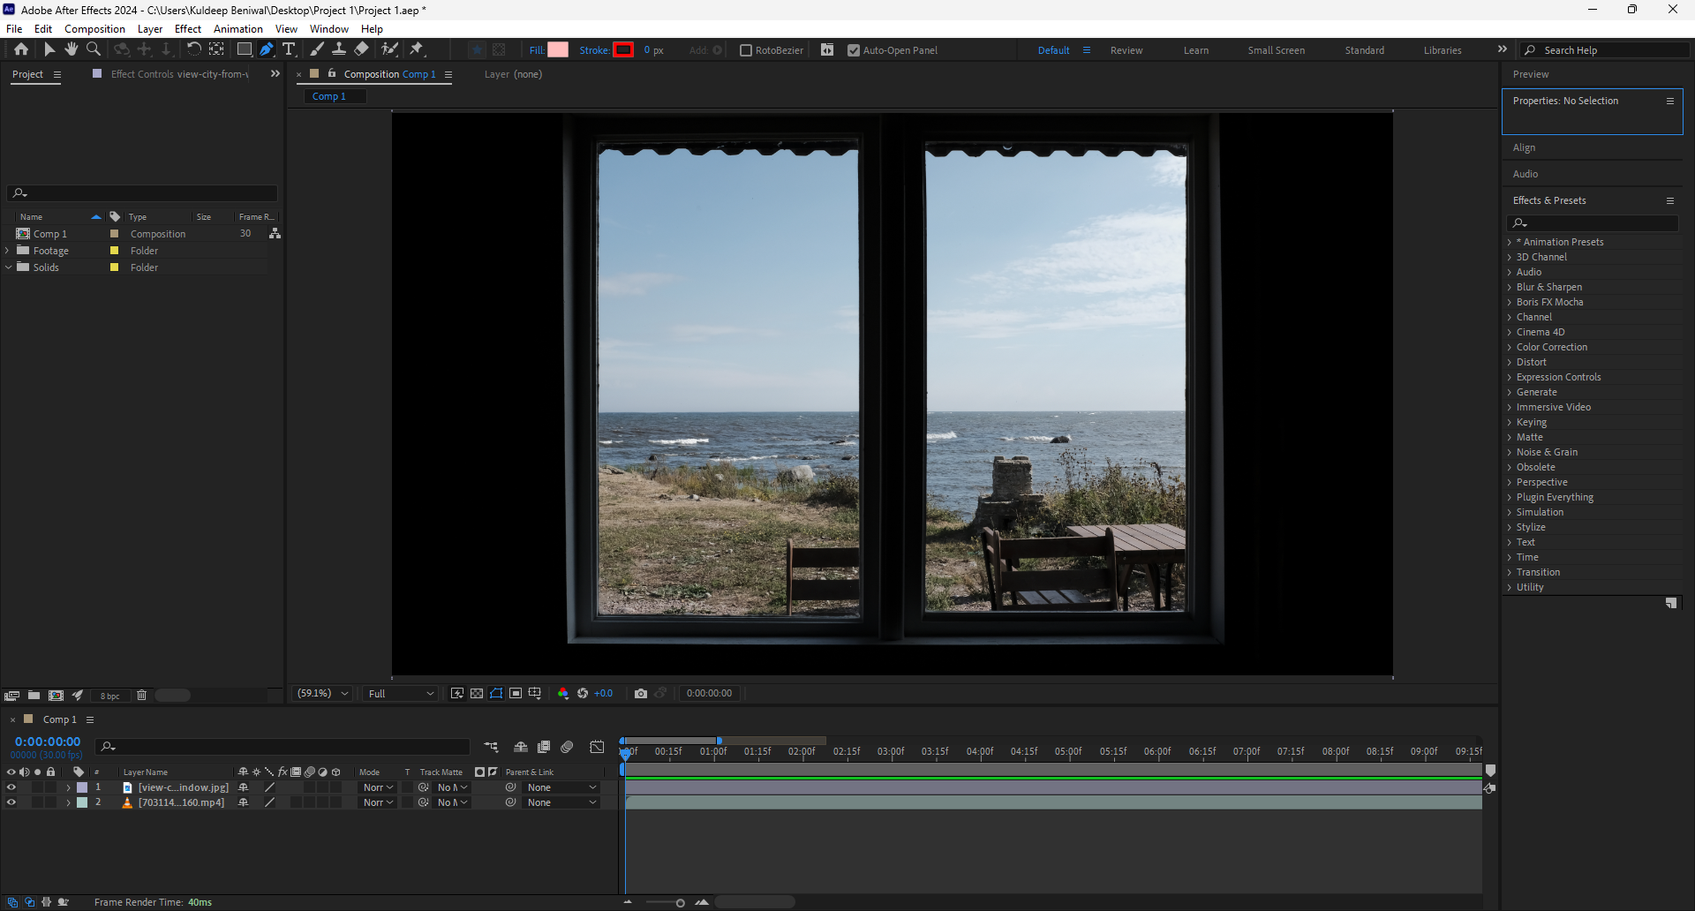Open the resolution dropdown showing Full
Screen dimensions: 1695x911
tap(401, 694)
